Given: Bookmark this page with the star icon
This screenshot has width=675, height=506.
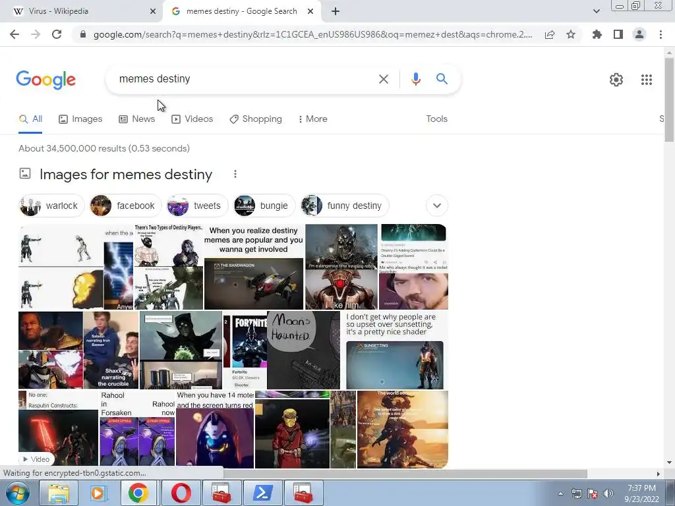Looking at the screenshot, I should pyautogui.click(x=571, y=34).
